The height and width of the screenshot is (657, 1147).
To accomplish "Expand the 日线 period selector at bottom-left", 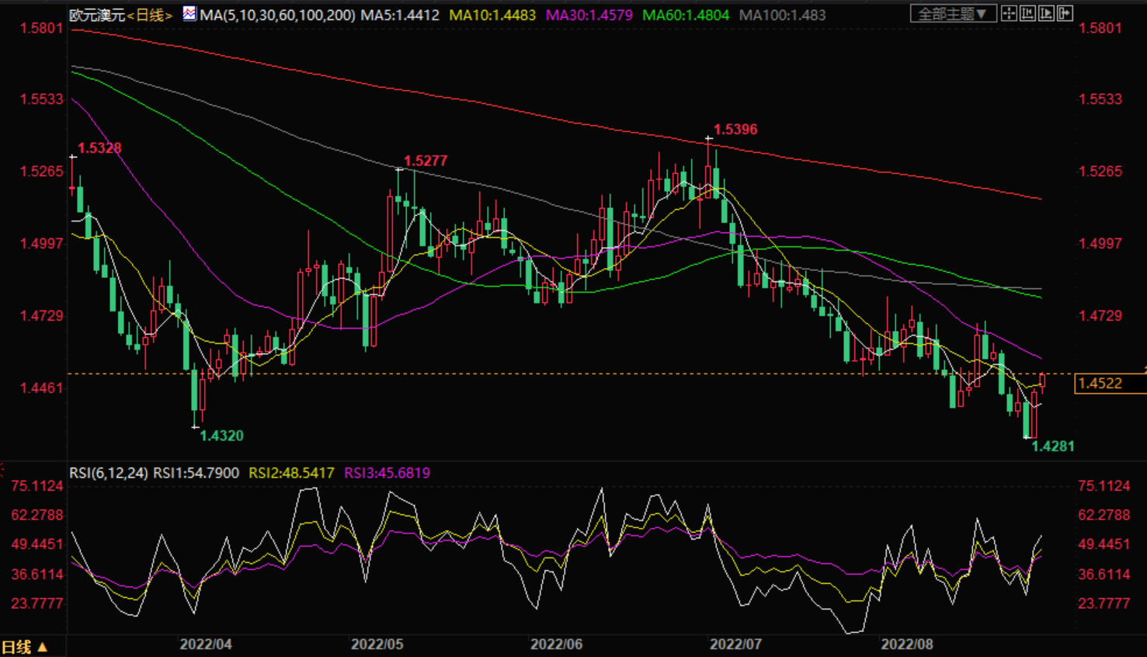I will pyautogui.click(x=24, y=647).
